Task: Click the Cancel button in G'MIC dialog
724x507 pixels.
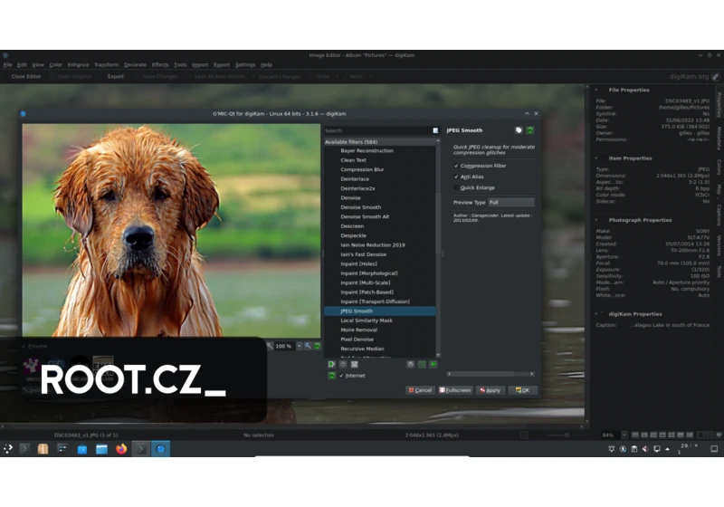Action: (x=420, y=390)
